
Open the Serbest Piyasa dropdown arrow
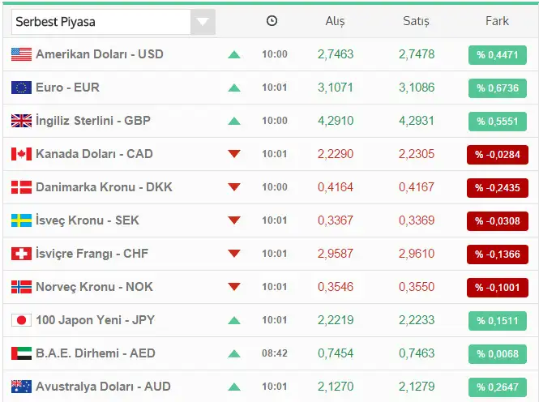(x=203, y=22)
